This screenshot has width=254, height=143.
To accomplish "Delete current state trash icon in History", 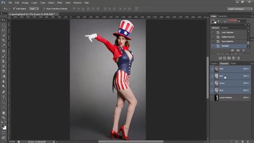I will (x=243, y=50).
